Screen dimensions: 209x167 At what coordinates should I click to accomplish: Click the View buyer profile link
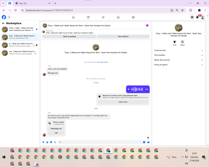[102, 62]
